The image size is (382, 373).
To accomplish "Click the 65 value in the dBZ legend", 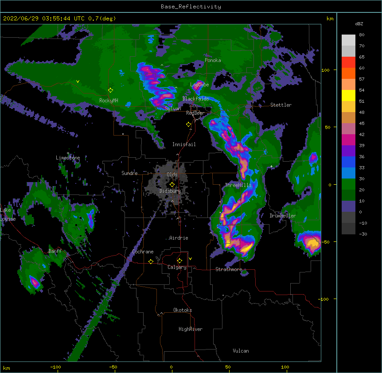I will [362, 57].
